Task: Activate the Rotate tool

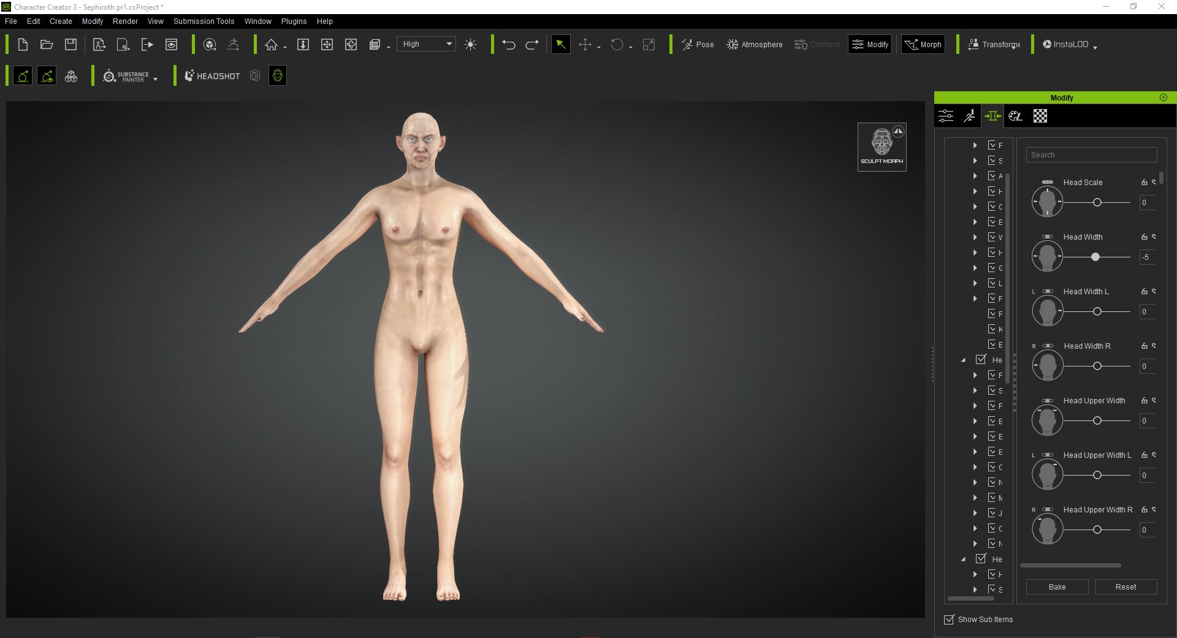Action: pos(617,44)
